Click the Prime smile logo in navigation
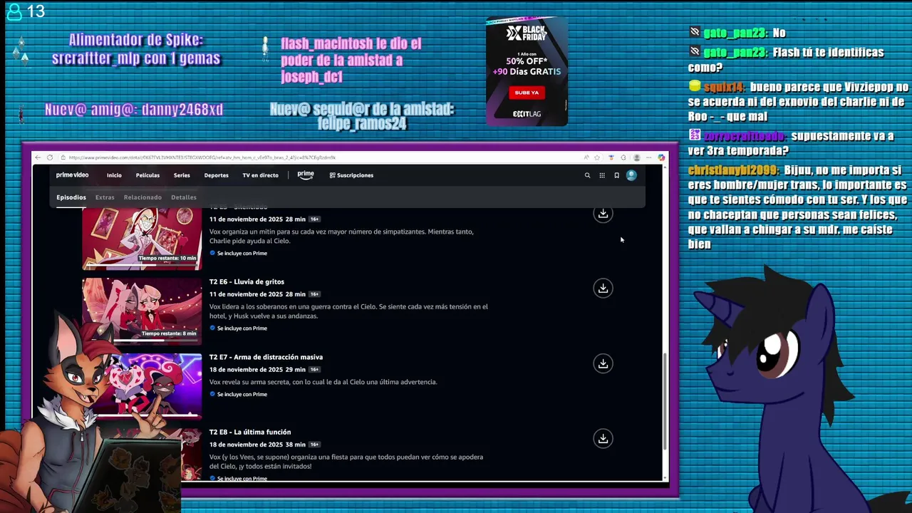 (x=306, y=175)
